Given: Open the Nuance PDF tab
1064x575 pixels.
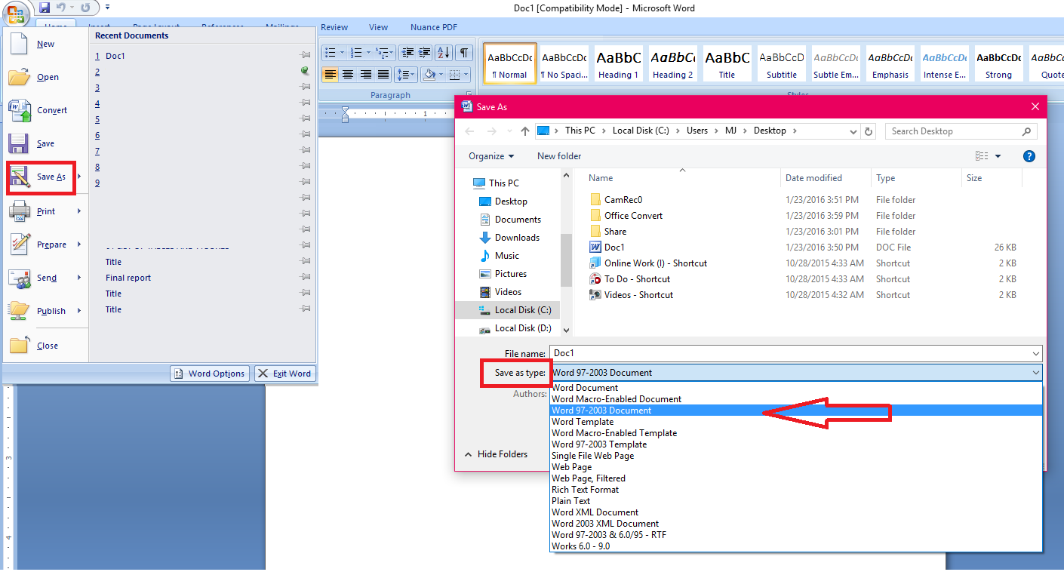Looking at the screenshot, I should [434, 27].
